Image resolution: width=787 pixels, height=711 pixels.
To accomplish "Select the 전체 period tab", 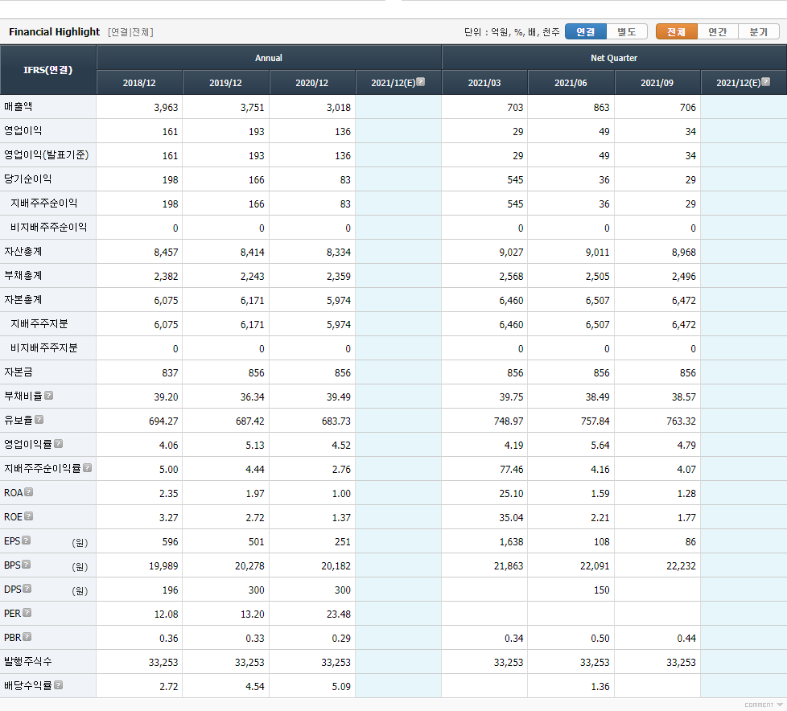I will click(677, 31).
